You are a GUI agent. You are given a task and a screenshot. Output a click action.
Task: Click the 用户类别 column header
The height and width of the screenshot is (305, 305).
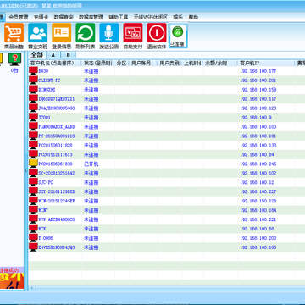pos(169,63)
